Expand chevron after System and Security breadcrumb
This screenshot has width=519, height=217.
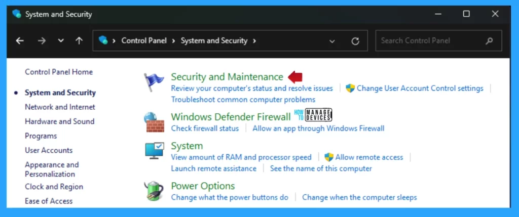pyautogui.click(x=254, y=41)
